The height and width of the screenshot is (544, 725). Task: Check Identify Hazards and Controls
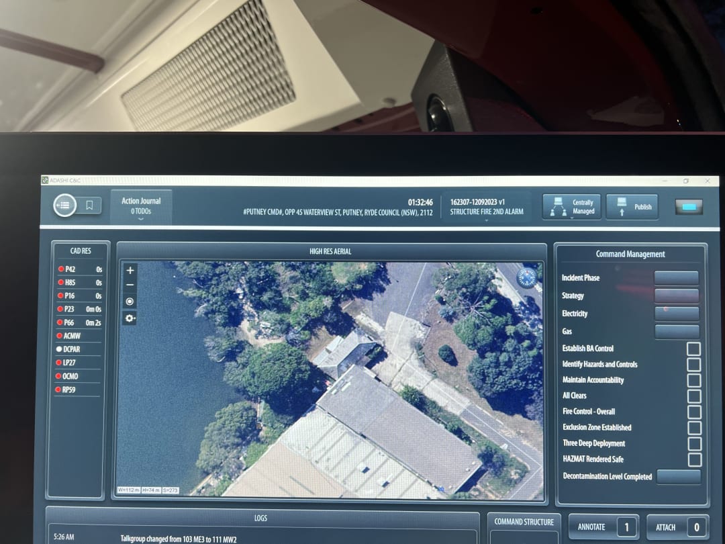tap(693, 365)
